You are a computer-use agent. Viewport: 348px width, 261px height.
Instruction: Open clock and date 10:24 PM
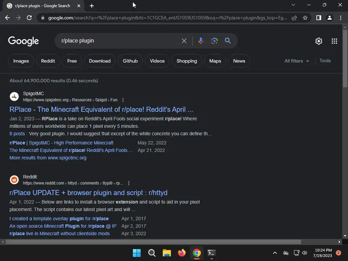(323, 253)
